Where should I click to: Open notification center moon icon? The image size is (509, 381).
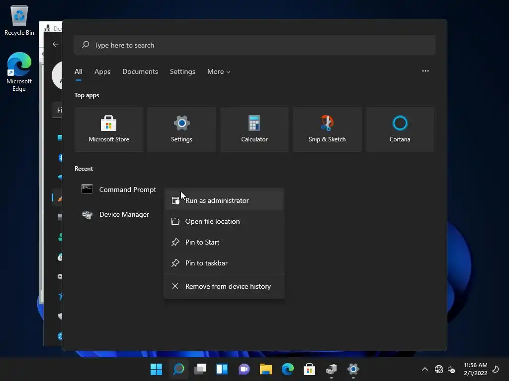(x=496, y=369)
